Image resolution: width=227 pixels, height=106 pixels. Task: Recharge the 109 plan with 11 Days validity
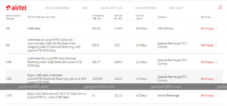pyautogui.click(x=209, y=62)
